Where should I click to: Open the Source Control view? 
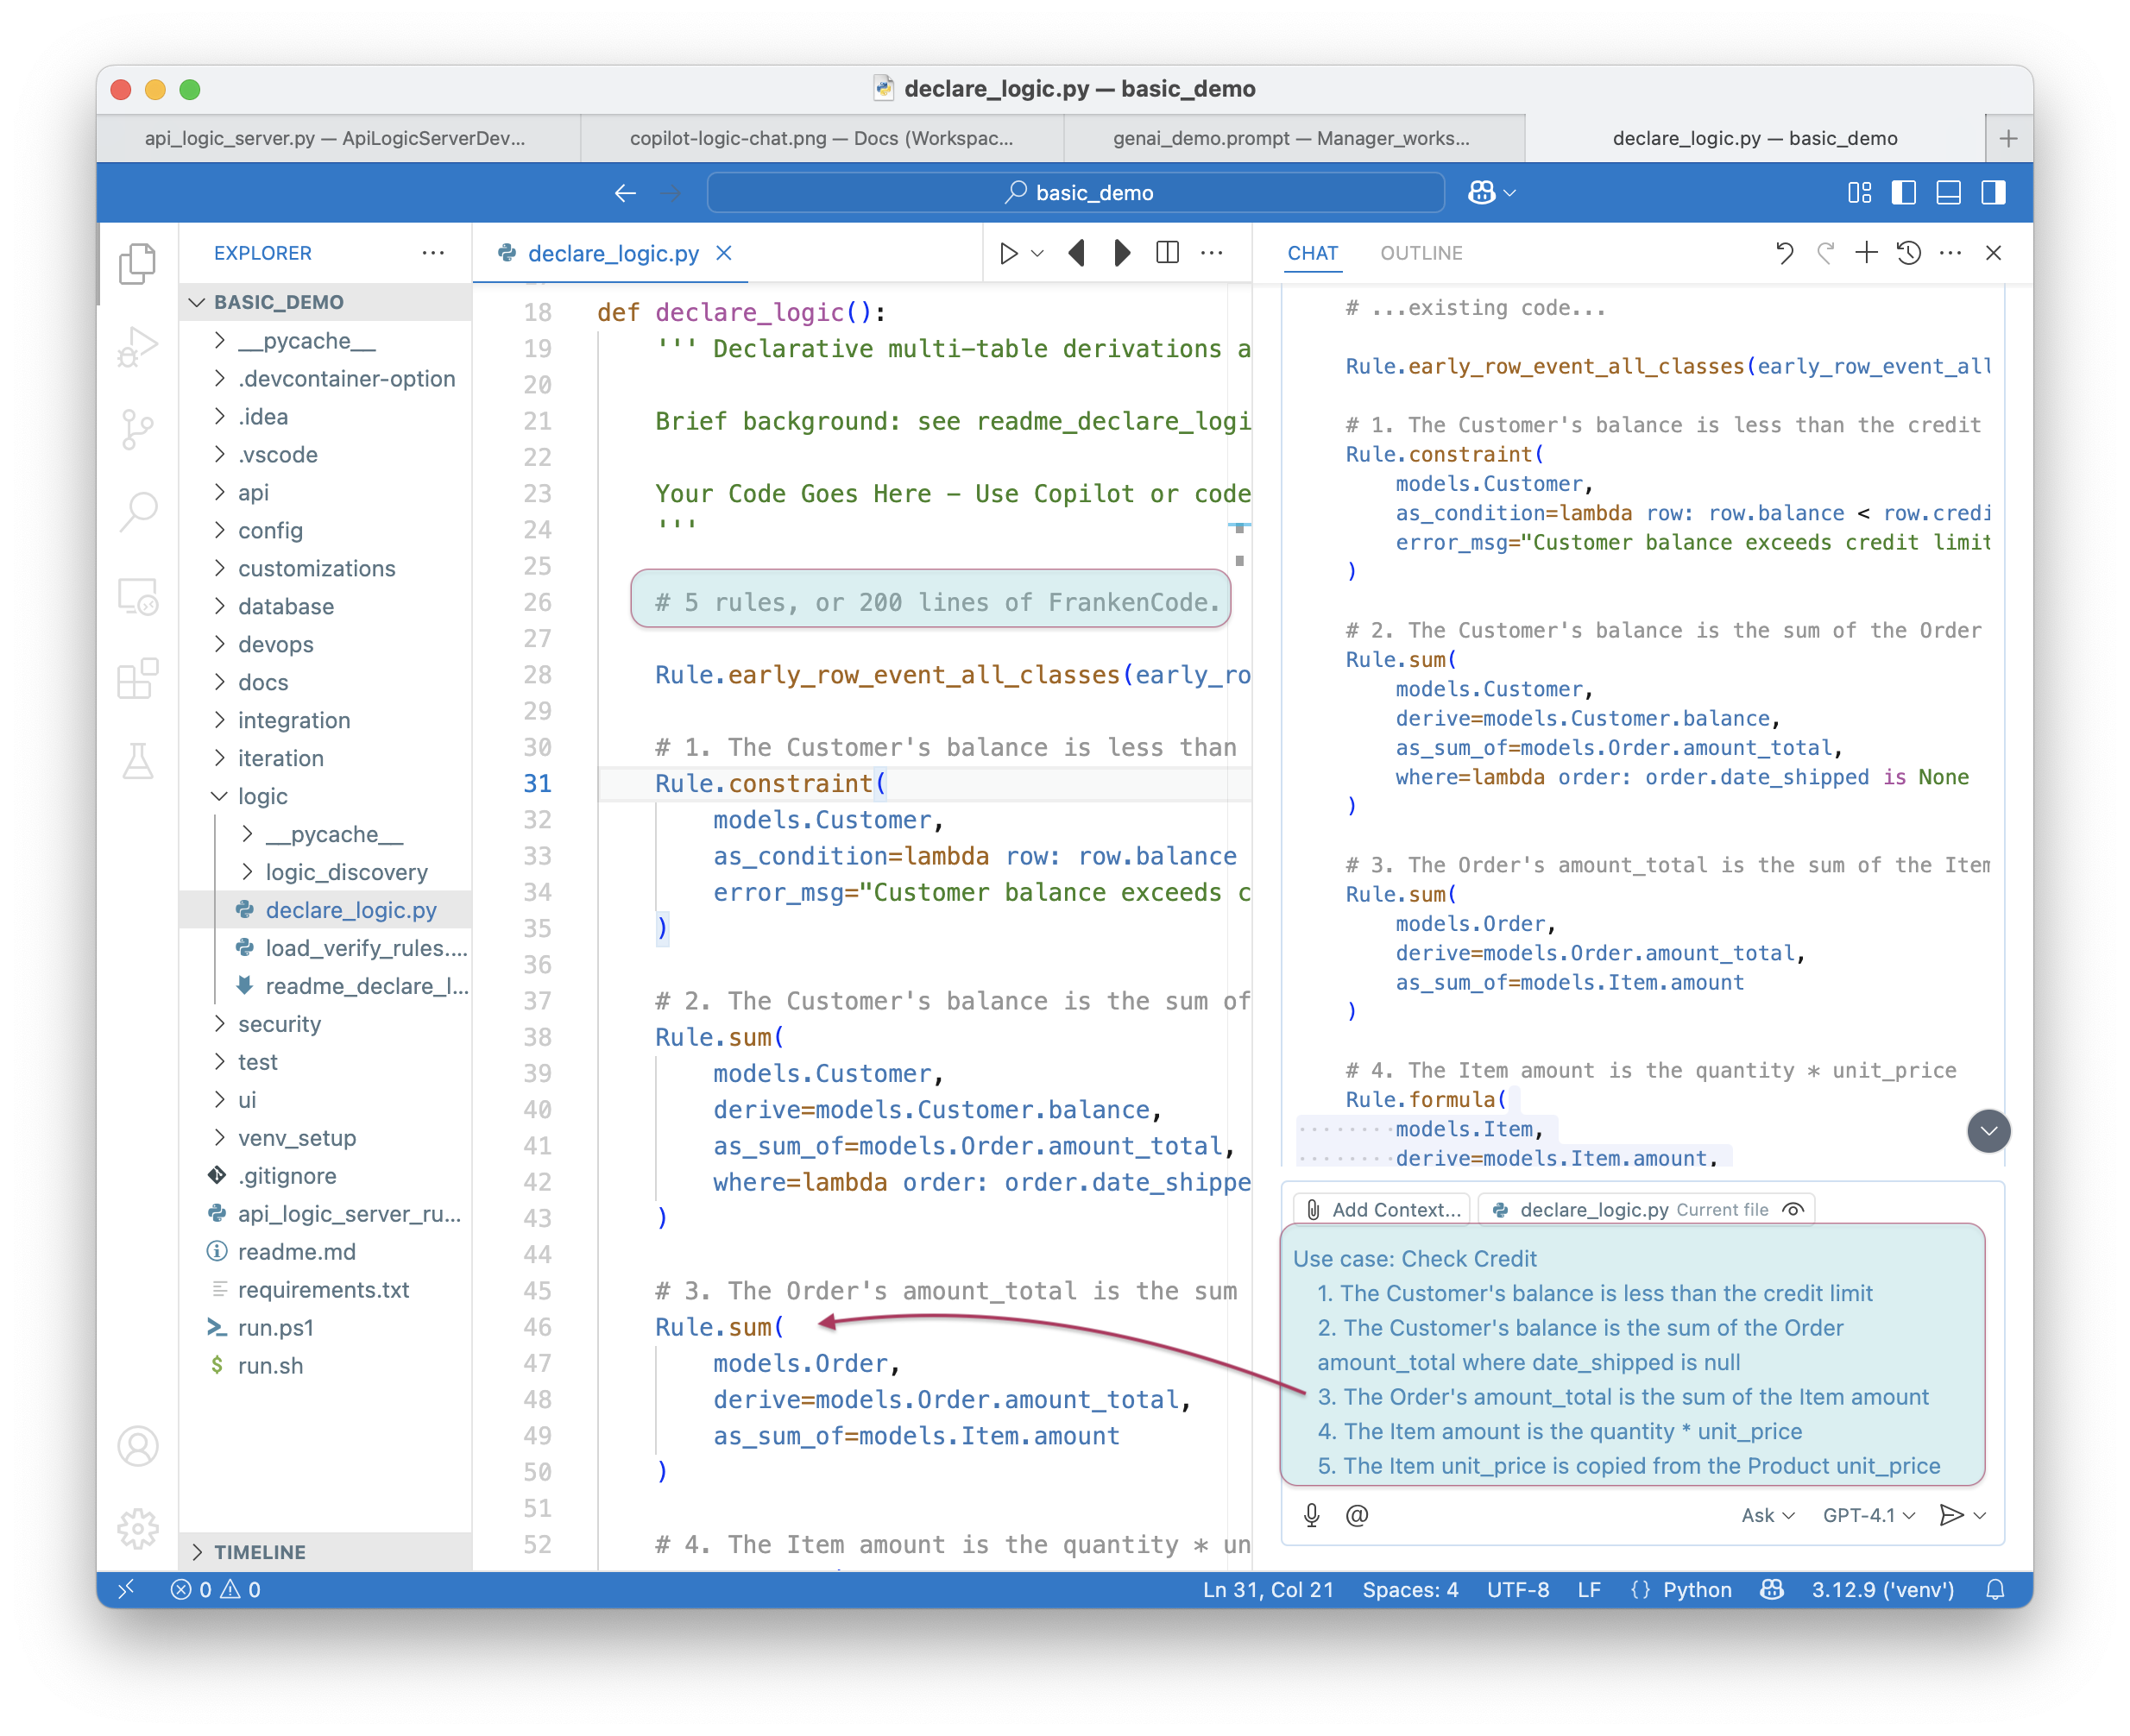tap(138, 429)
